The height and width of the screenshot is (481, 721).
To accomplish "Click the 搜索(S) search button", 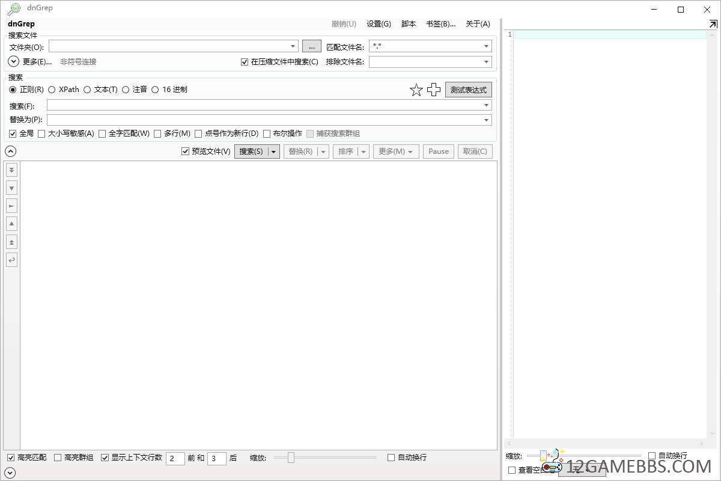I will 251,152.
